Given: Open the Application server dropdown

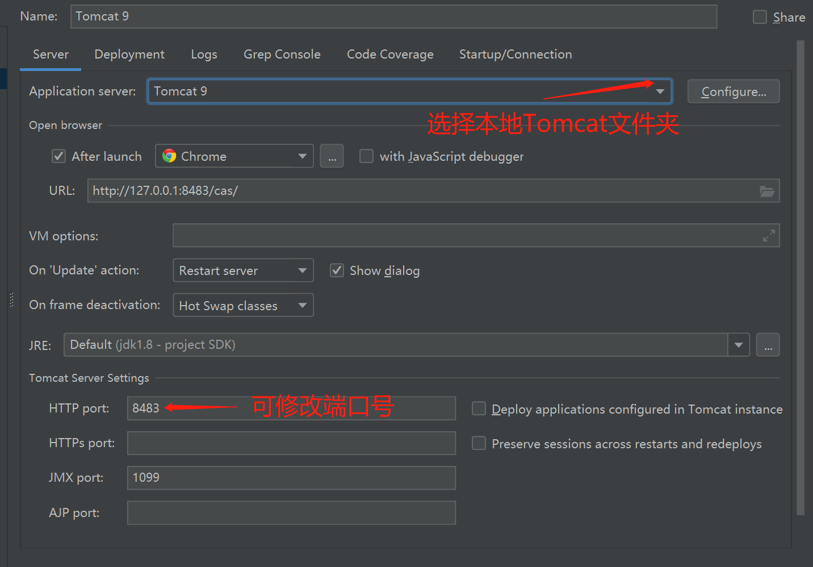Looking at the screenshot, I should click(660, 91).
